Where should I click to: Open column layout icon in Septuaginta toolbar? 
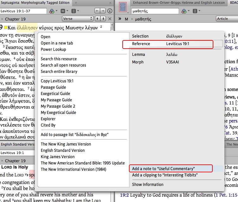74,11
